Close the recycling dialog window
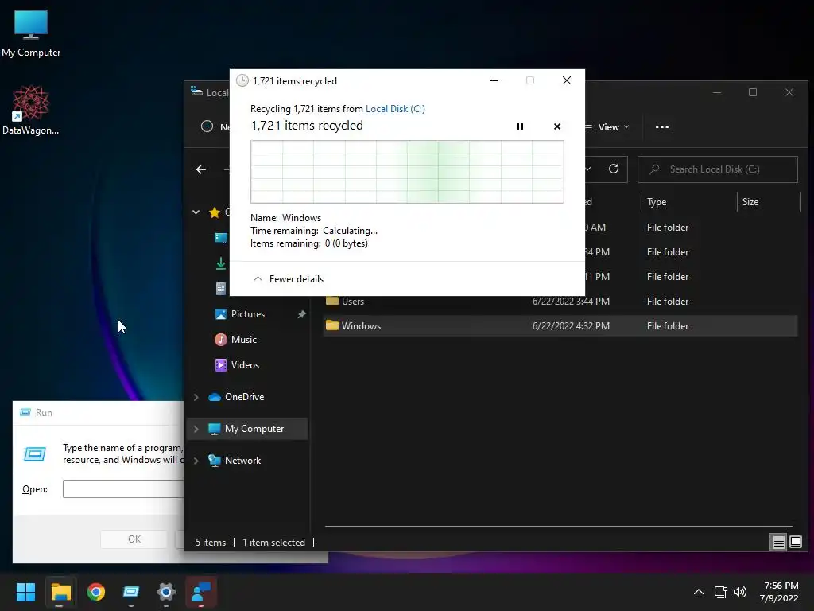This screenshot has width=814, height=611. tap(567, 80)
